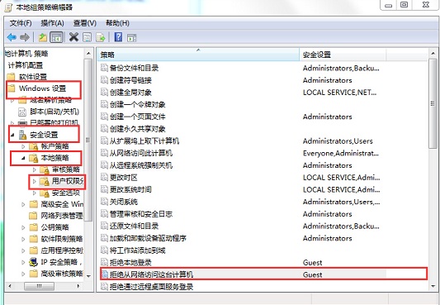Click the show/hide action pane icon
This screenshot has height=305, width=440.
tap(131, 37)
